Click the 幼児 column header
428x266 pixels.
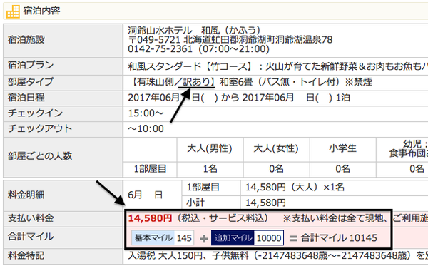(409, 148)
